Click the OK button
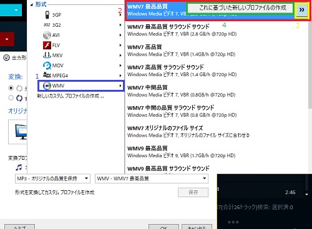This screenshot has width=312, height=229. click(x=163, y=227)
